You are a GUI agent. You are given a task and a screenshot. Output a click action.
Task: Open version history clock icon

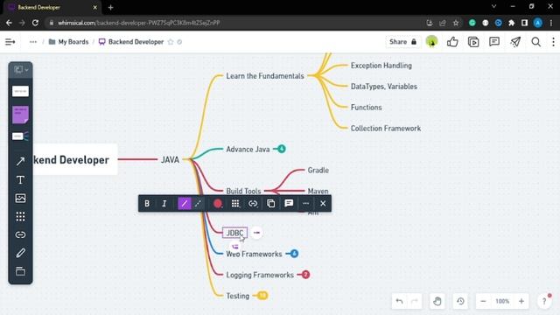(x=460, y=301)
